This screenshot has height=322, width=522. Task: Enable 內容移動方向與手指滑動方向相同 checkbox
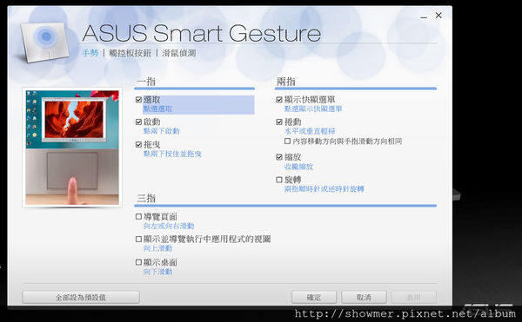(287, 141)
